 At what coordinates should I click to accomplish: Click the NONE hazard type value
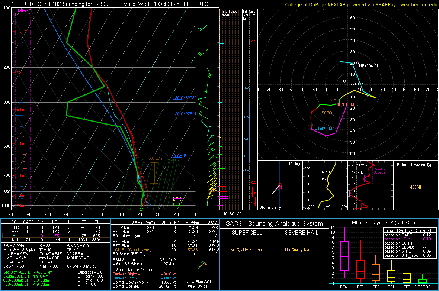(416, 187)
